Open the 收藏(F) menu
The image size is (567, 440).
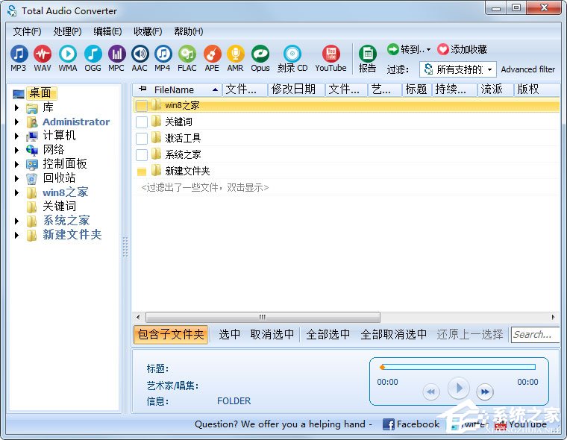[x=148, y=31]
